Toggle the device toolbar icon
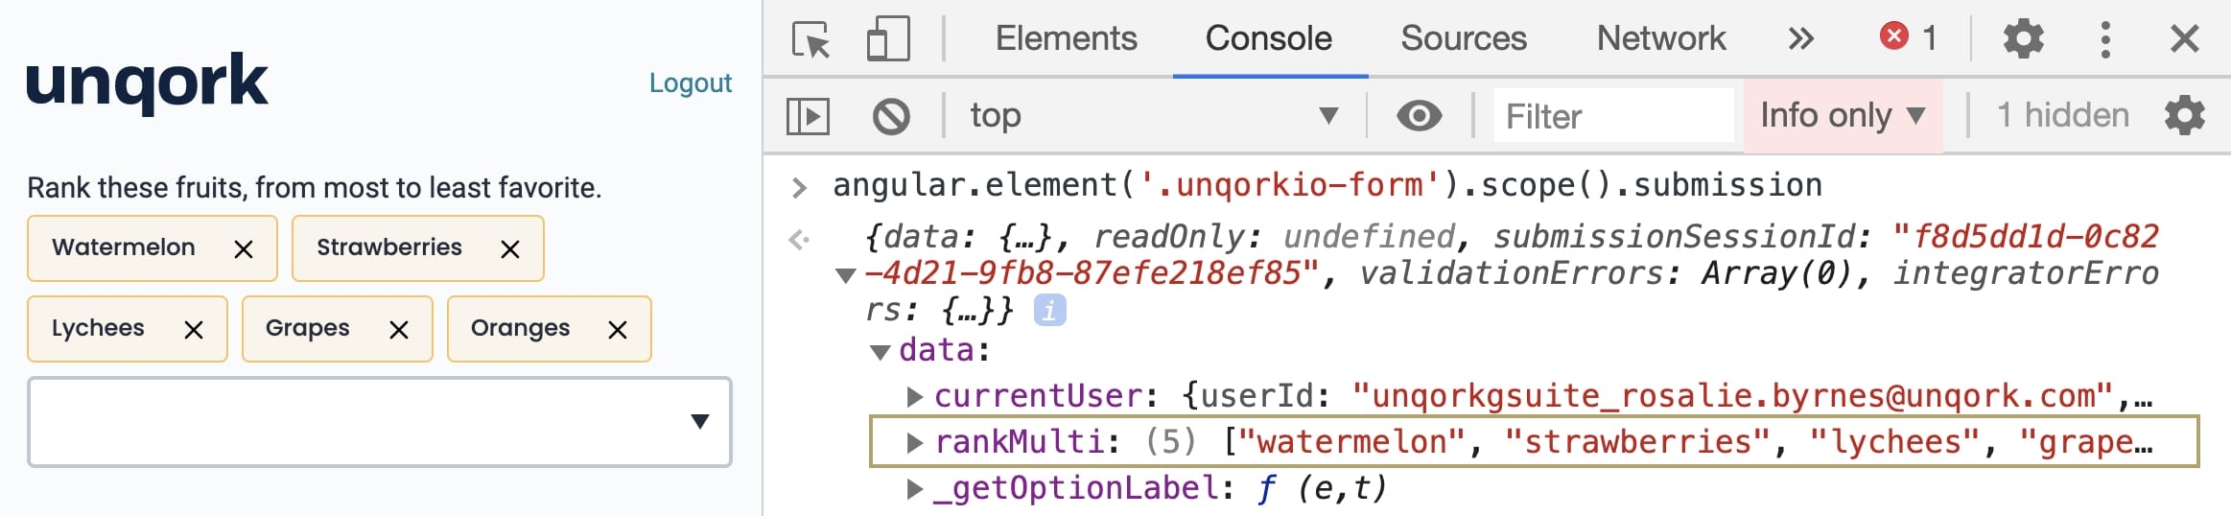The height and width of the screenshot is (516, 2231). click(888, 39)
